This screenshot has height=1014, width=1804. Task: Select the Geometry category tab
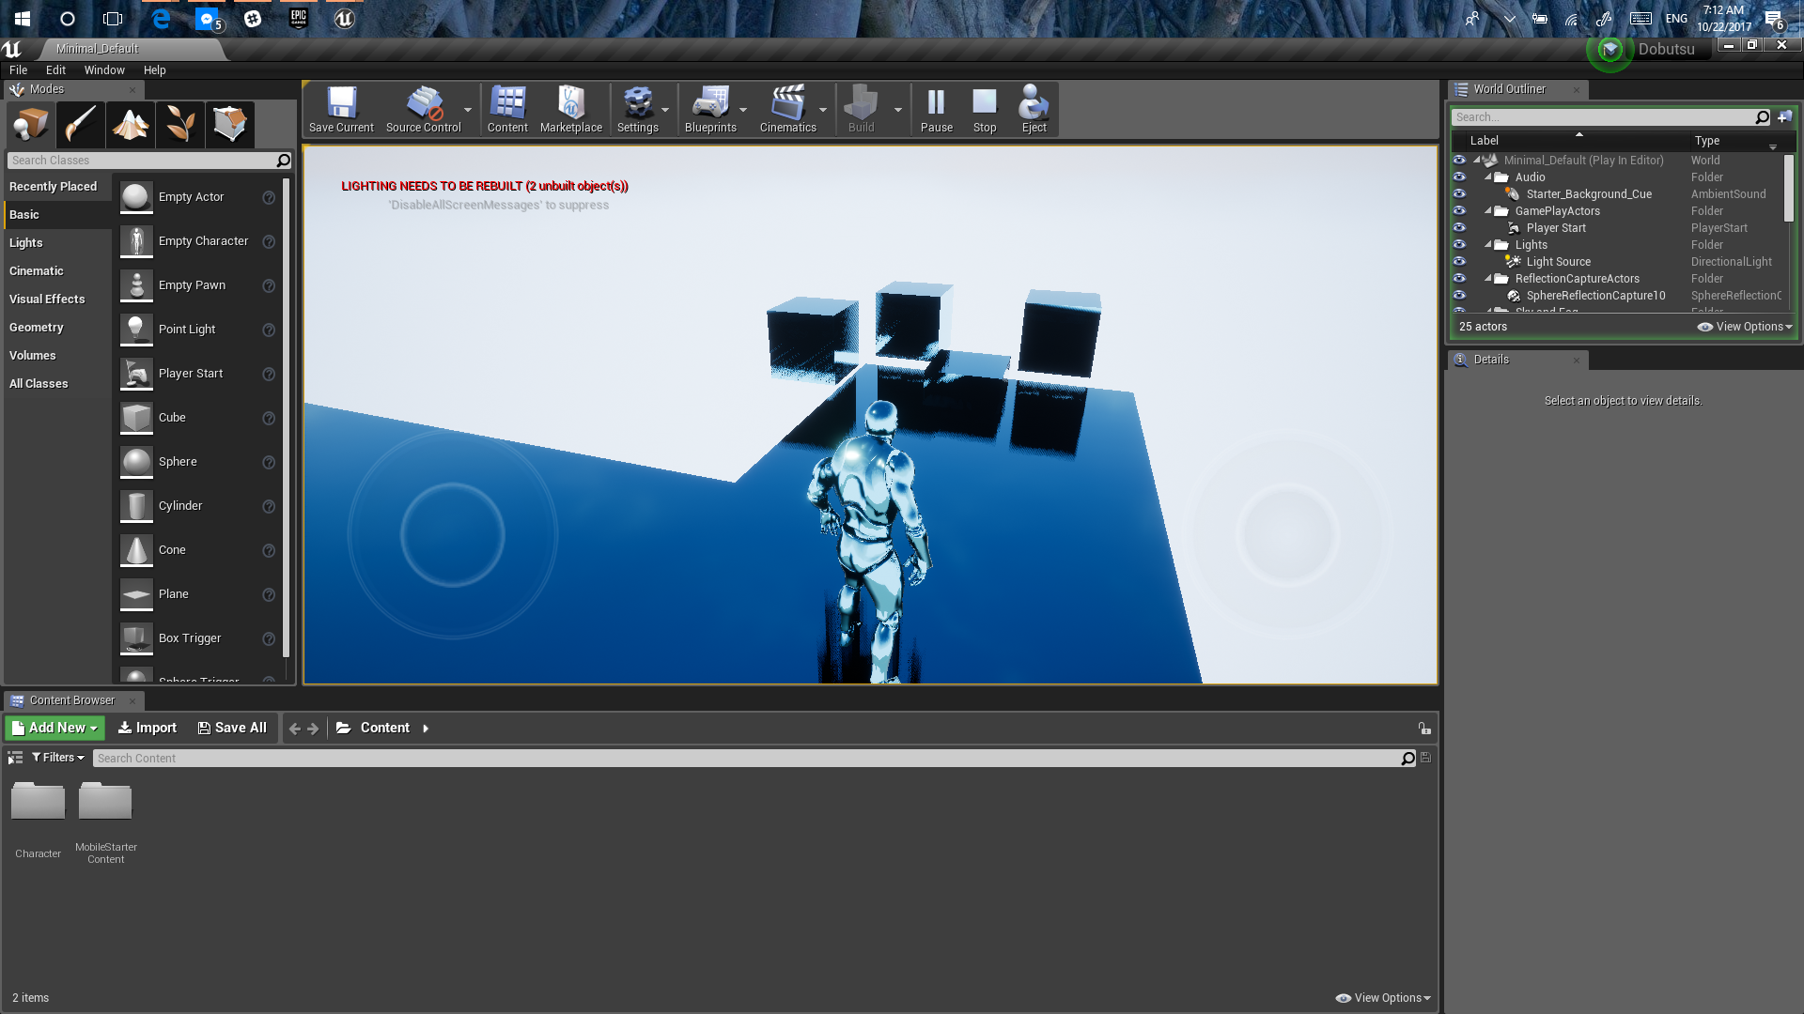coord(37,328)
